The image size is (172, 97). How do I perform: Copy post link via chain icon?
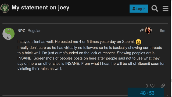pos(163,86)
